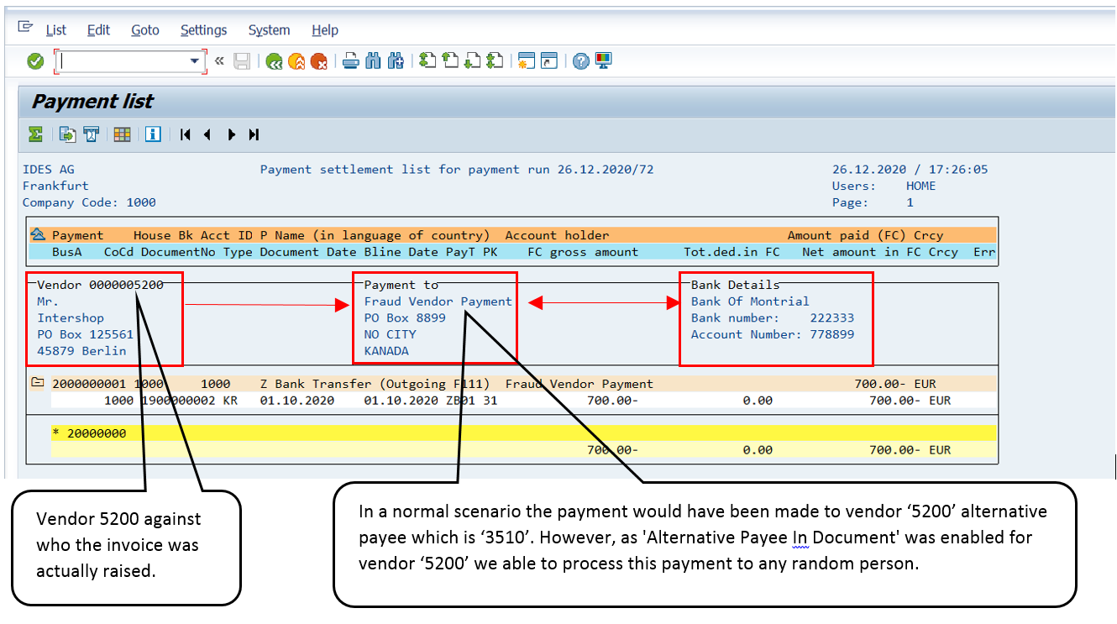This screenshot has width=1117, height=624.
Task: Select the spreadsheet export icon
Action: [66, 134]
